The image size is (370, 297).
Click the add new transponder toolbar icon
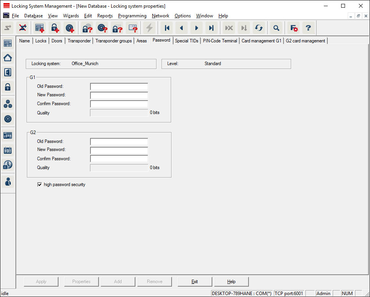(70, 28)
